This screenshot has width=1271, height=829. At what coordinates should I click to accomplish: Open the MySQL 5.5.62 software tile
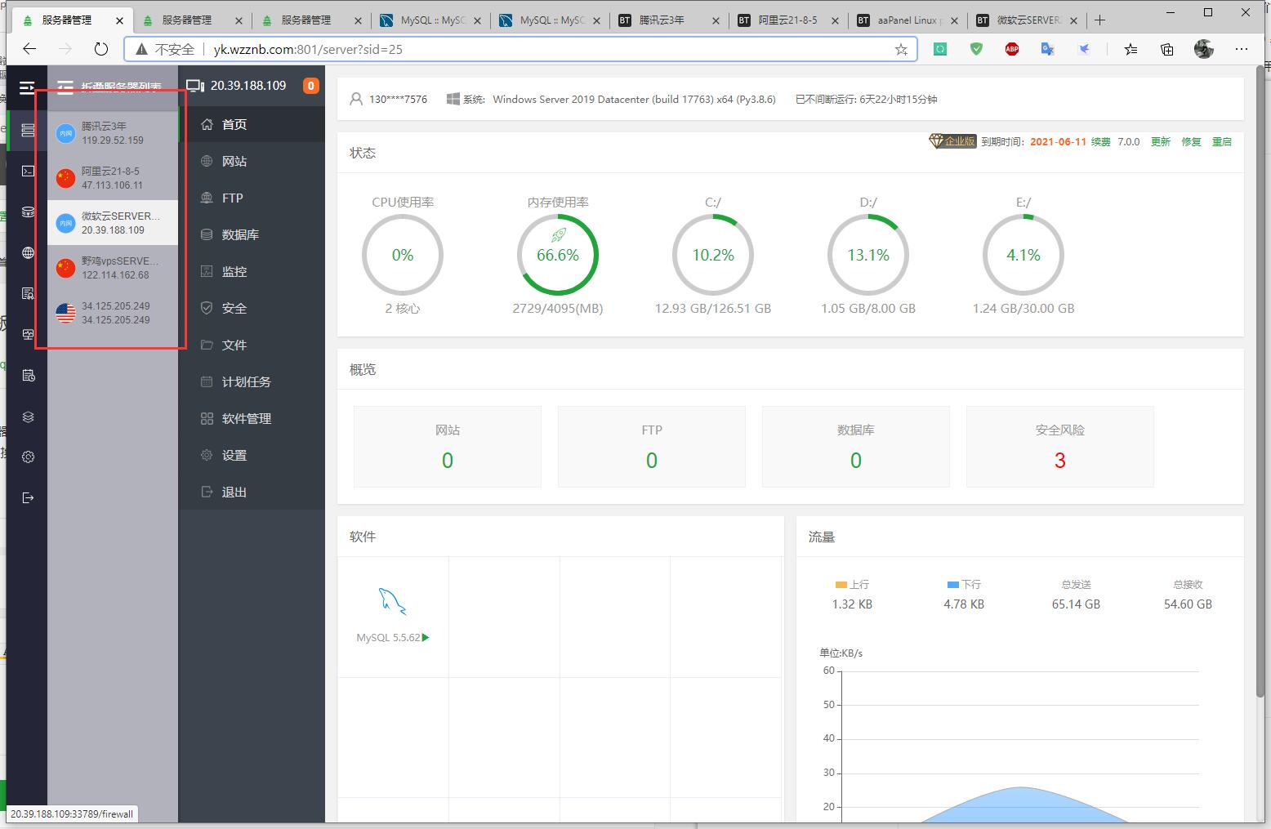pos(393,617)
